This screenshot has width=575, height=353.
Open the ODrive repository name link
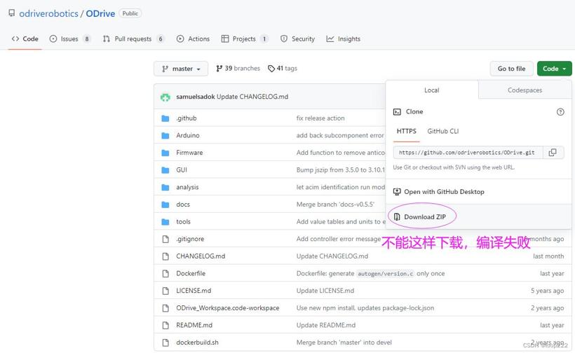100,13
